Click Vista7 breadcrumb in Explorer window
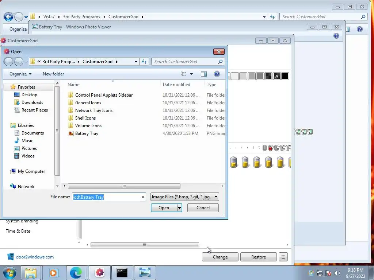 click(49, 17)
